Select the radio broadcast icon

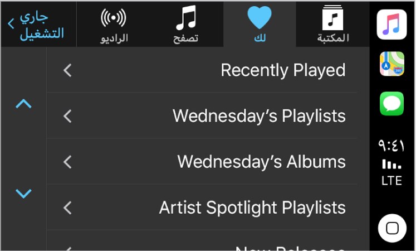click(114, 18)
